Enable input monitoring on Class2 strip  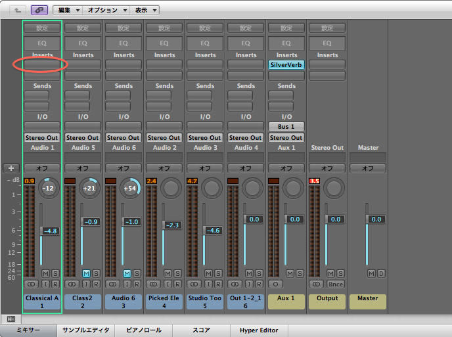[x=86, y=284]
